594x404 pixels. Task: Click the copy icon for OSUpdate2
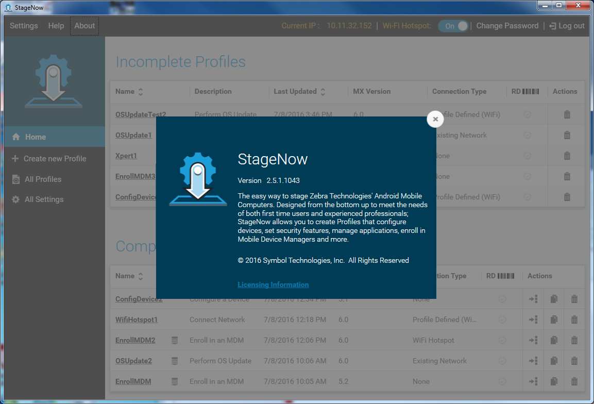pyautogui.click(x=554, y=361)
